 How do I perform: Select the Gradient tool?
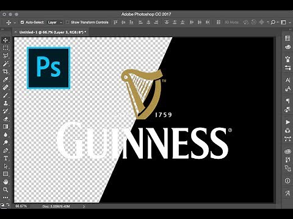coord(5,127)
